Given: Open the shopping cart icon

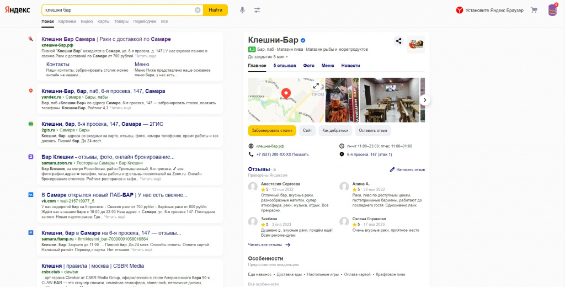Looking at the screenshot, I should [534, 10].
